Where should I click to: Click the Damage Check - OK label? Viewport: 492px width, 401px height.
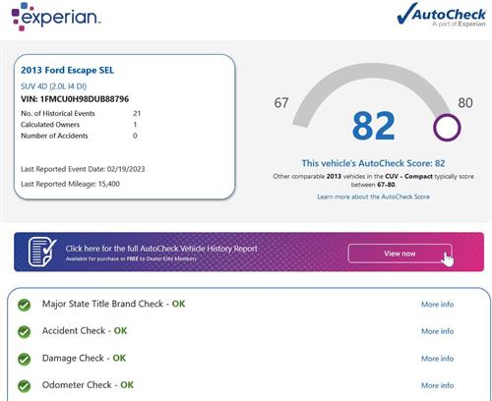coord(84,358)
